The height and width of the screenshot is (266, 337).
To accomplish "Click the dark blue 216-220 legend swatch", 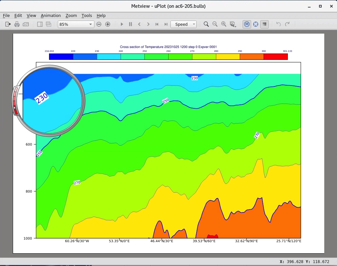I will (x=61, y=57).
